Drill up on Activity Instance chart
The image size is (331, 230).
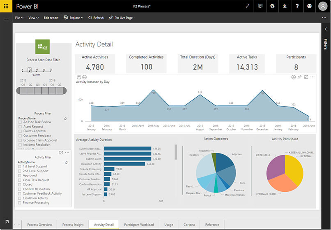[x=79, y=77]
